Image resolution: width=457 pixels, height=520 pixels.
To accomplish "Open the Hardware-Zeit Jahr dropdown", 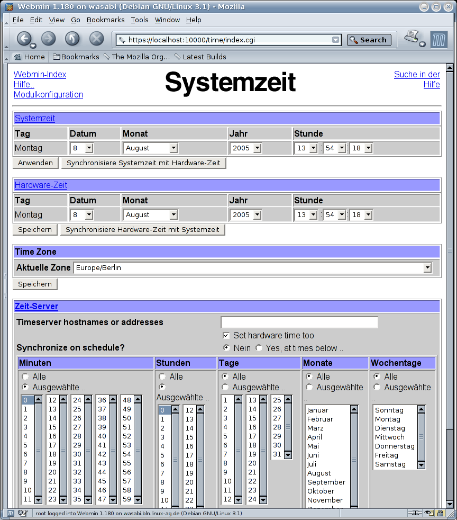I will pyautogui.click(x=246, y=215).
